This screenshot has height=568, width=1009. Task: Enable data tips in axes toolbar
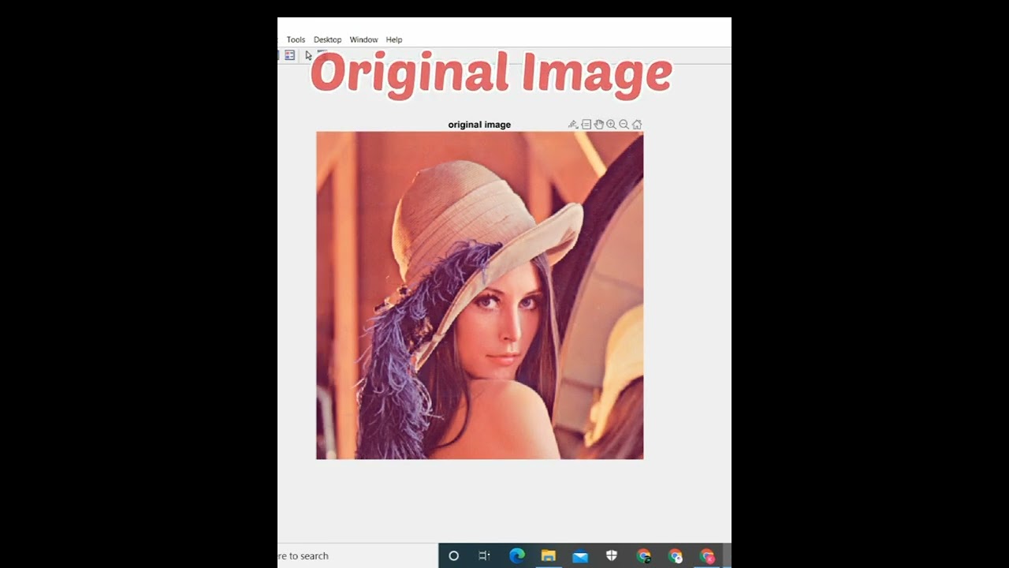(586, 125)
